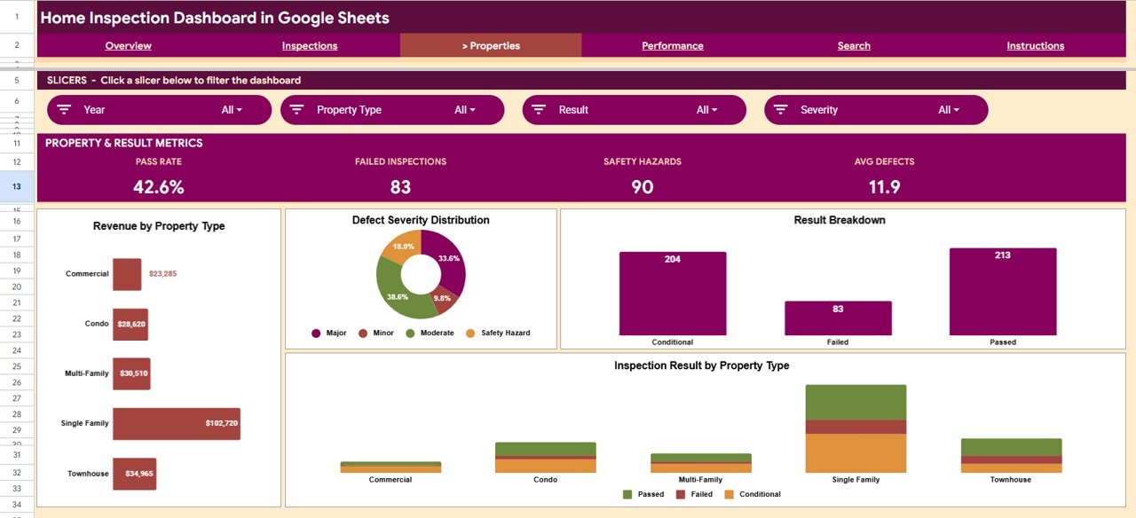Select the Townhouse revenue bar showing $34,965
The height and width of the screenshot is (518, 1136).
point(134,474)
